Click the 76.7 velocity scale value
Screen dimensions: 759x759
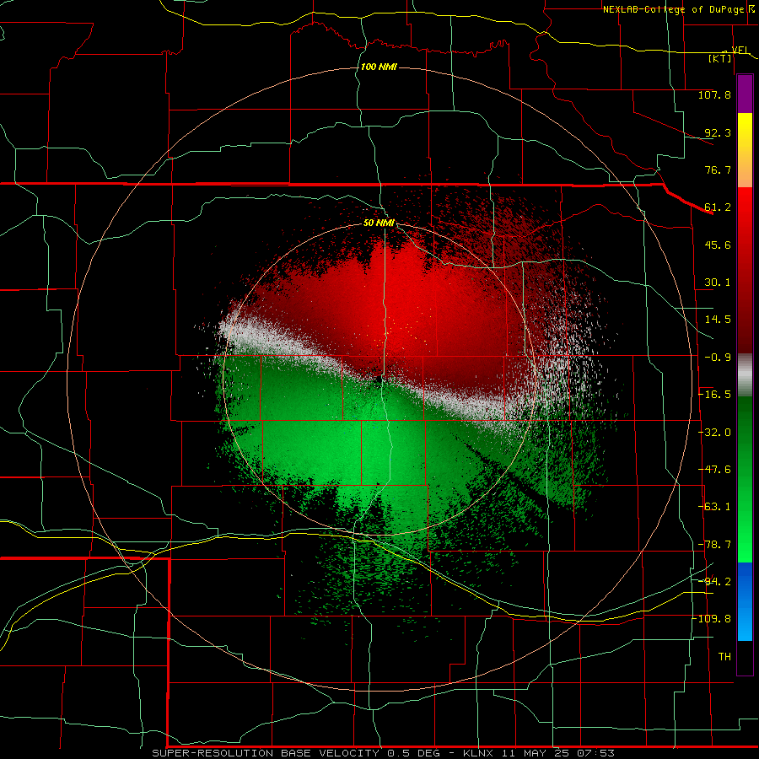718,170
